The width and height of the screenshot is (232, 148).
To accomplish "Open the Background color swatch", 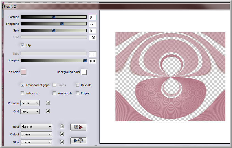I will tap(84, 72).
